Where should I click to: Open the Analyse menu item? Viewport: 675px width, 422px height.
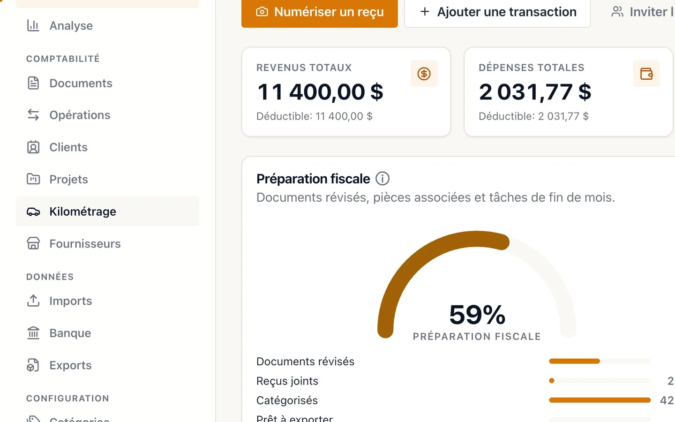108,25
